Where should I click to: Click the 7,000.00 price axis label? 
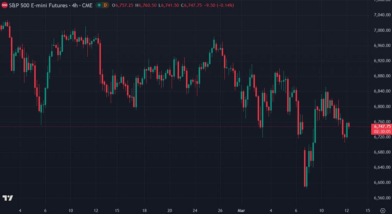[x=382, y=30]
